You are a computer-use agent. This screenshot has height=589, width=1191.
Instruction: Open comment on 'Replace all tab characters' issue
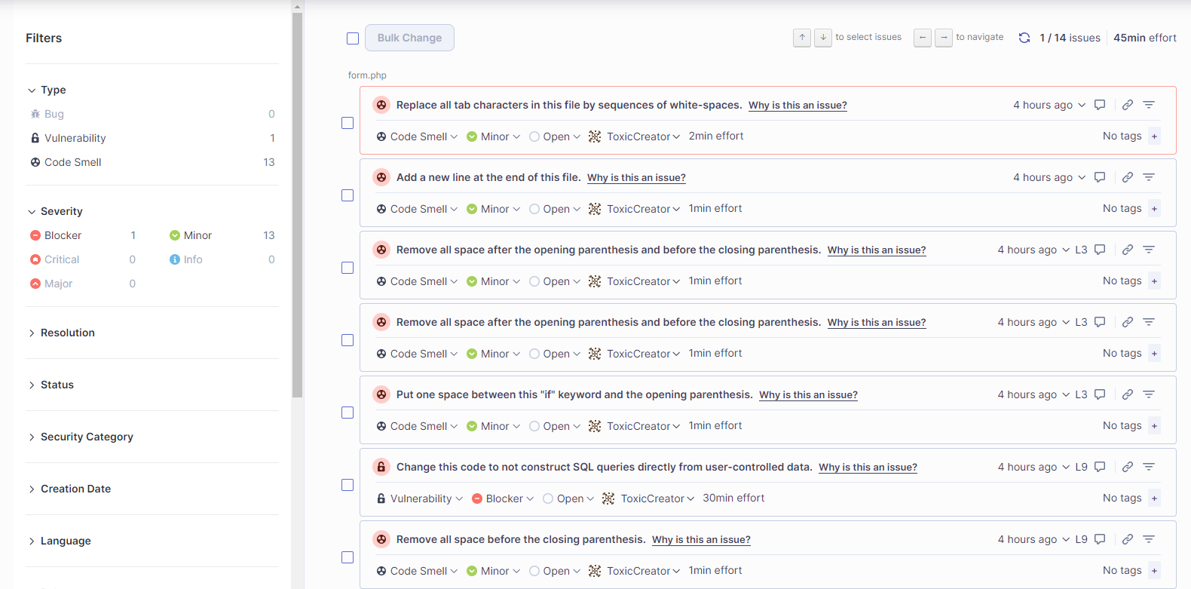(1100, 105)
